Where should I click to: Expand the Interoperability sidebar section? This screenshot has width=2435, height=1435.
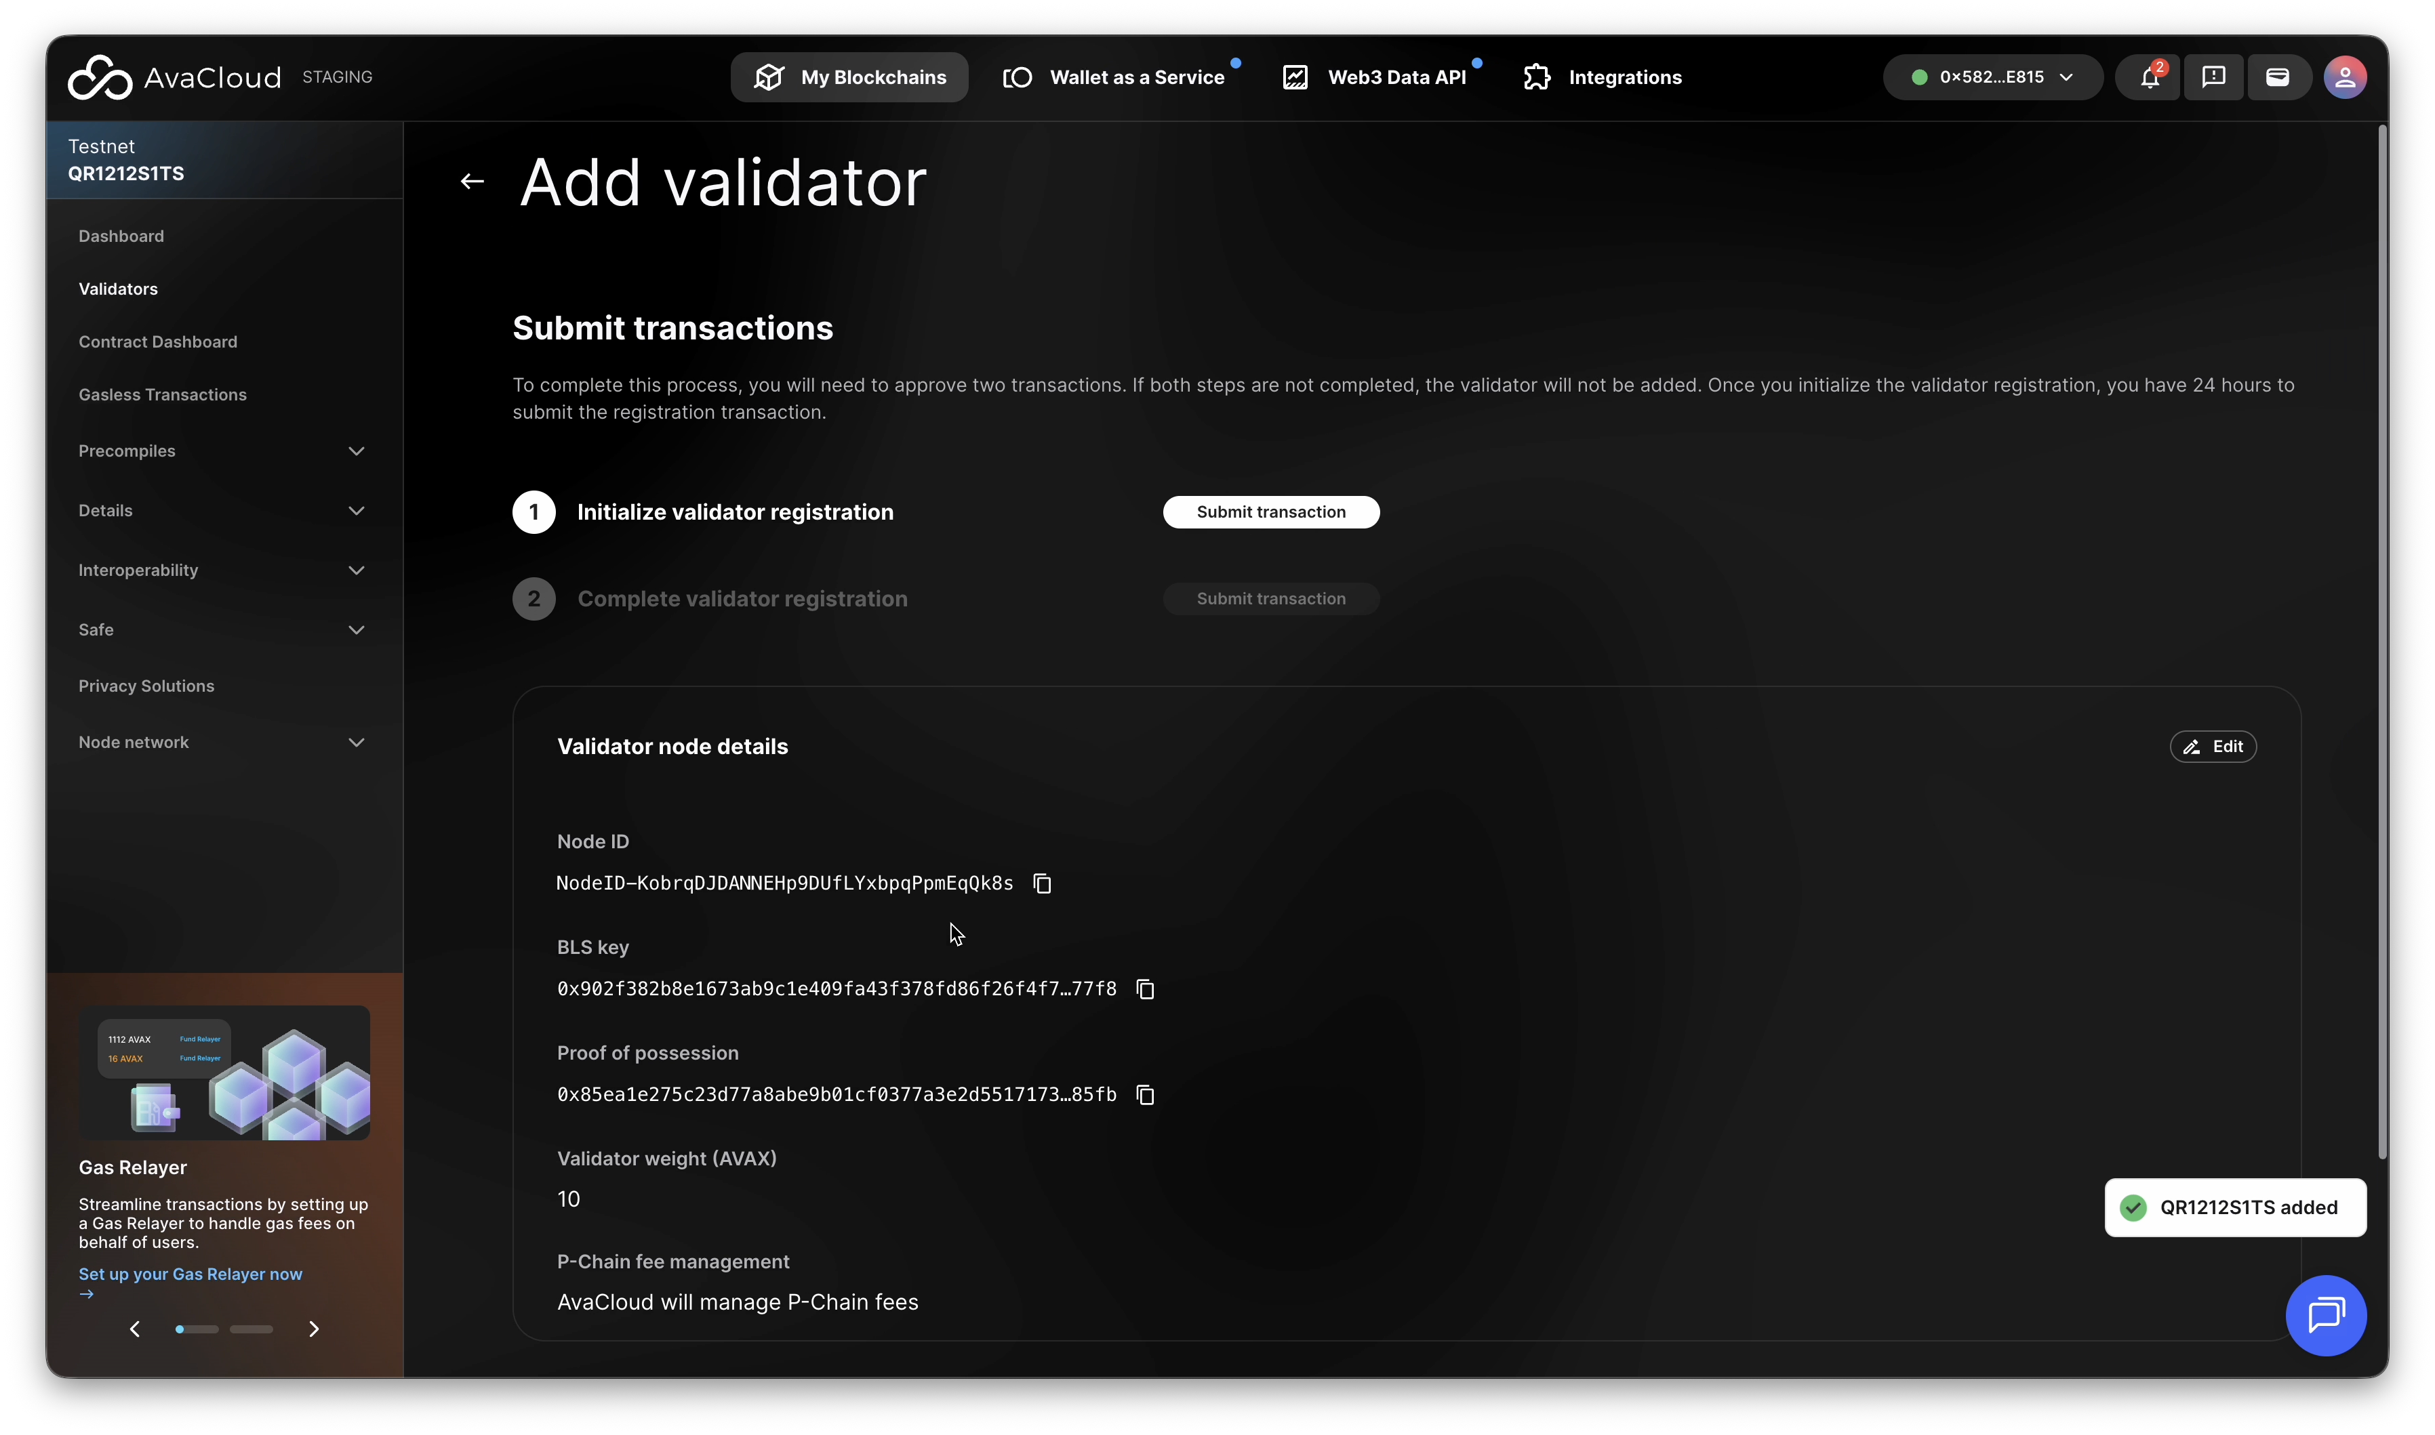[x=356, y=570]
